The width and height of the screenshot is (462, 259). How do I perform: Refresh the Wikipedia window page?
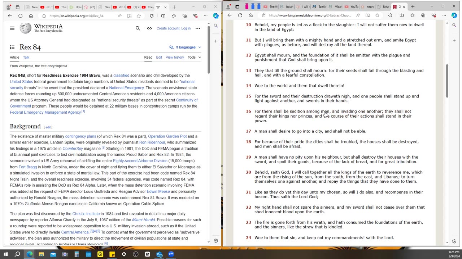(x=21, y=16)
